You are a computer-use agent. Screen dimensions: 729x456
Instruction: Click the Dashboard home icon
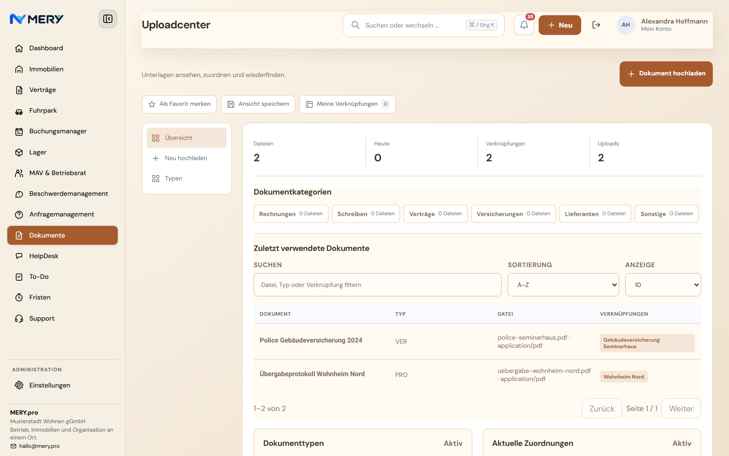pos(19,48)
